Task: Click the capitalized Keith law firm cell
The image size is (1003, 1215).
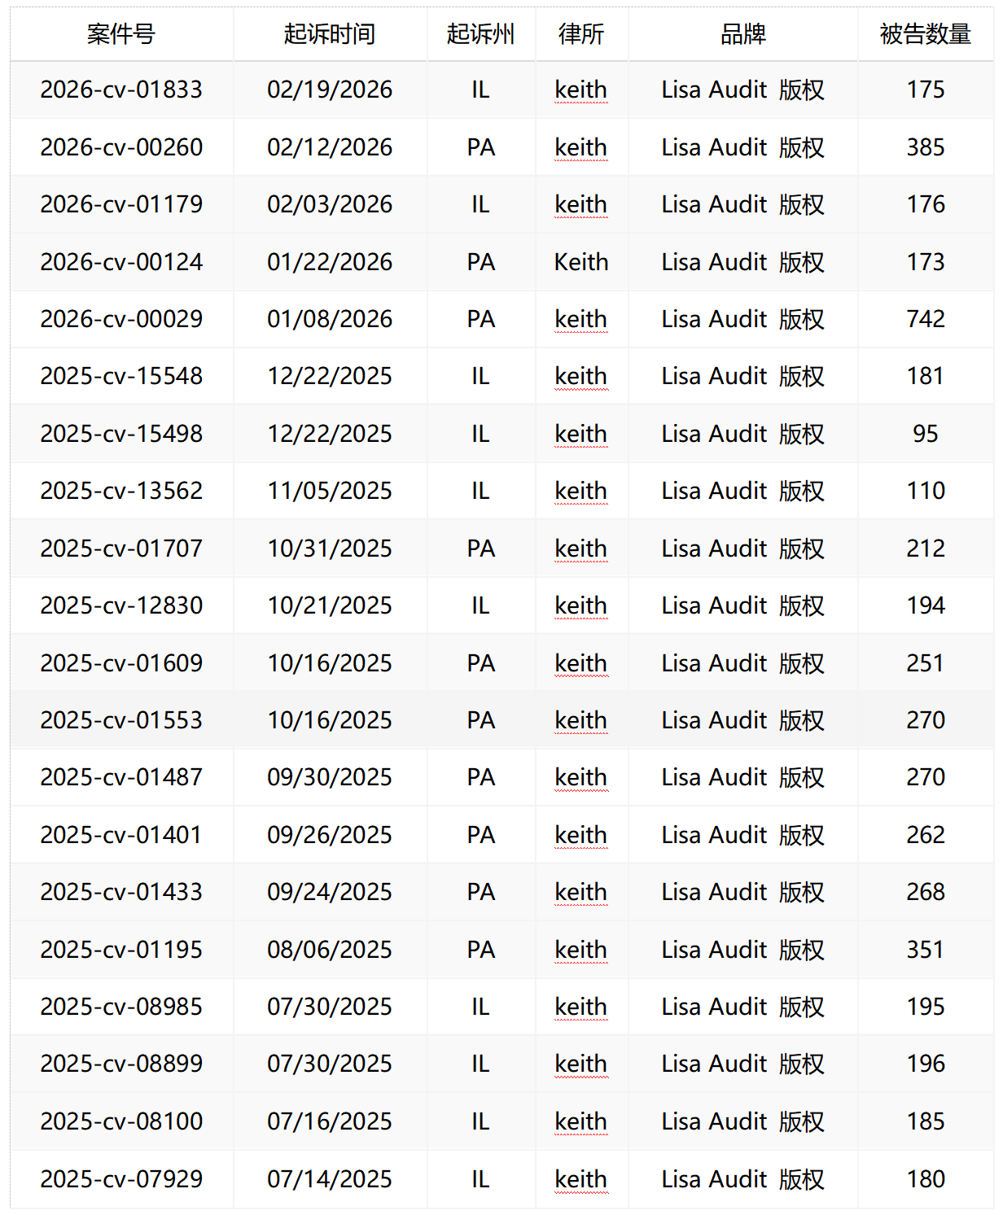Action: click(581, 262)
